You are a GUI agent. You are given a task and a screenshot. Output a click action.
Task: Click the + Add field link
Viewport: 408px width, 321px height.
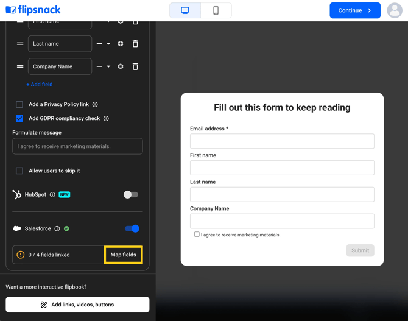pos(40,85)
